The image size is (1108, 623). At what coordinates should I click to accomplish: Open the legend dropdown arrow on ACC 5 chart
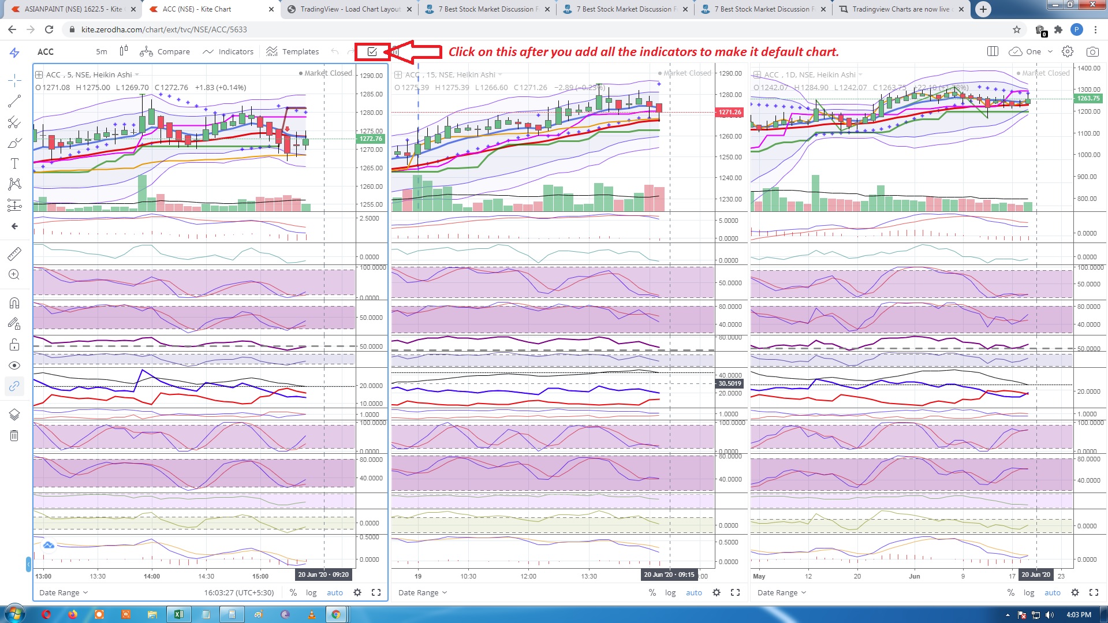(x=137, y=74)
